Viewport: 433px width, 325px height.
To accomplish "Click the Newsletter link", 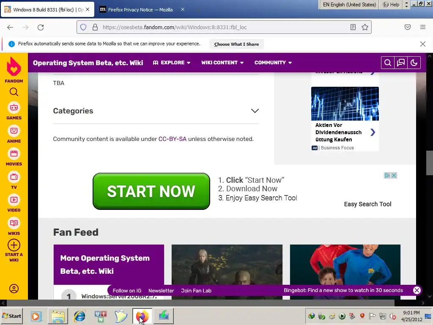I will pos(161,291).
